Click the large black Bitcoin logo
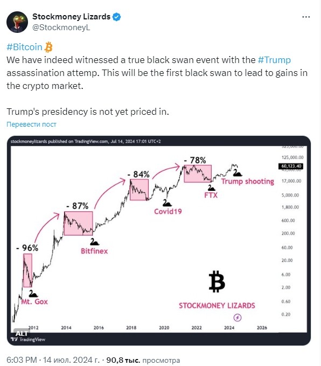The image size is (321, 366). pos(217,281)
